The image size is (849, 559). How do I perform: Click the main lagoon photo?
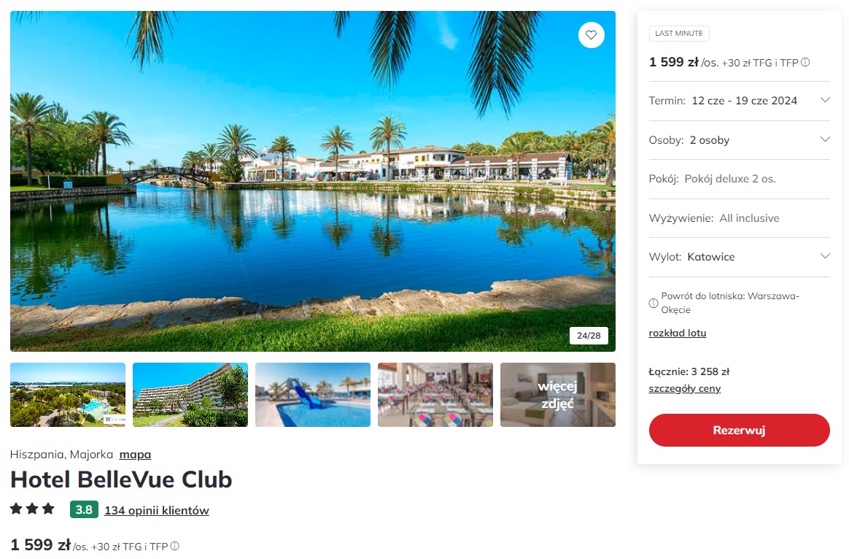[313, 182]
